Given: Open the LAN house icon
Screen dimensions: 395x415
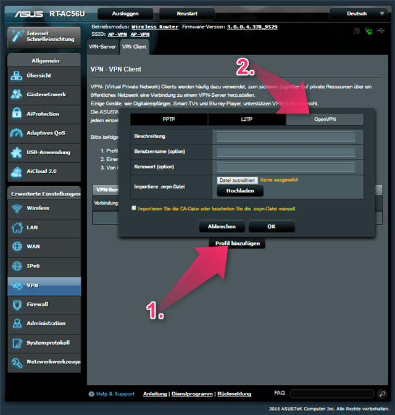Looking at the screenshot, I should 17,228.
